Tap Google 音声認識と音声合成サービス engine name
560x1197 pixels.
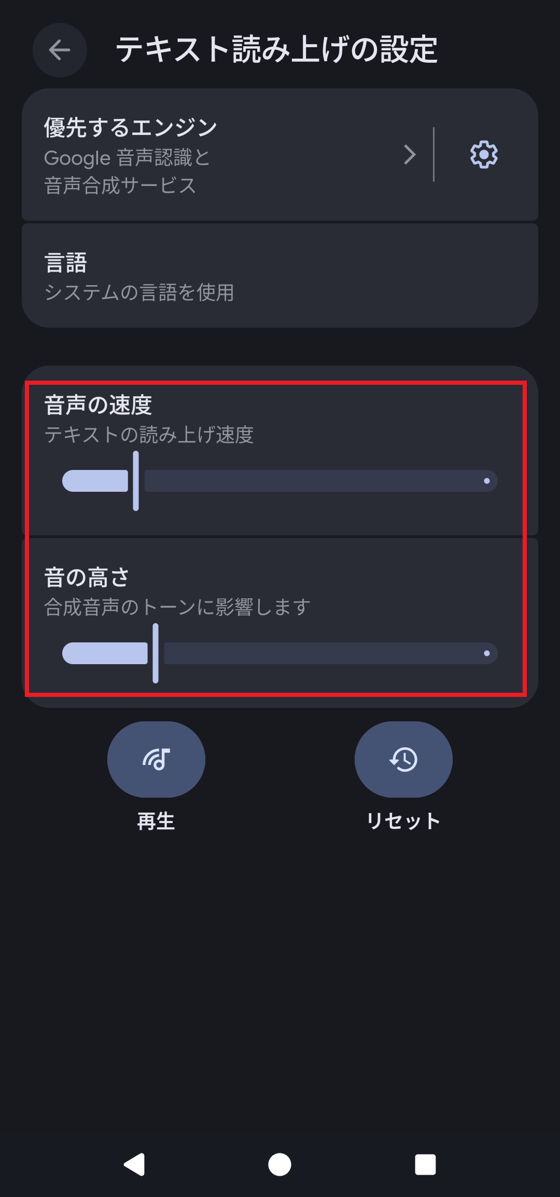click(127, 171)
